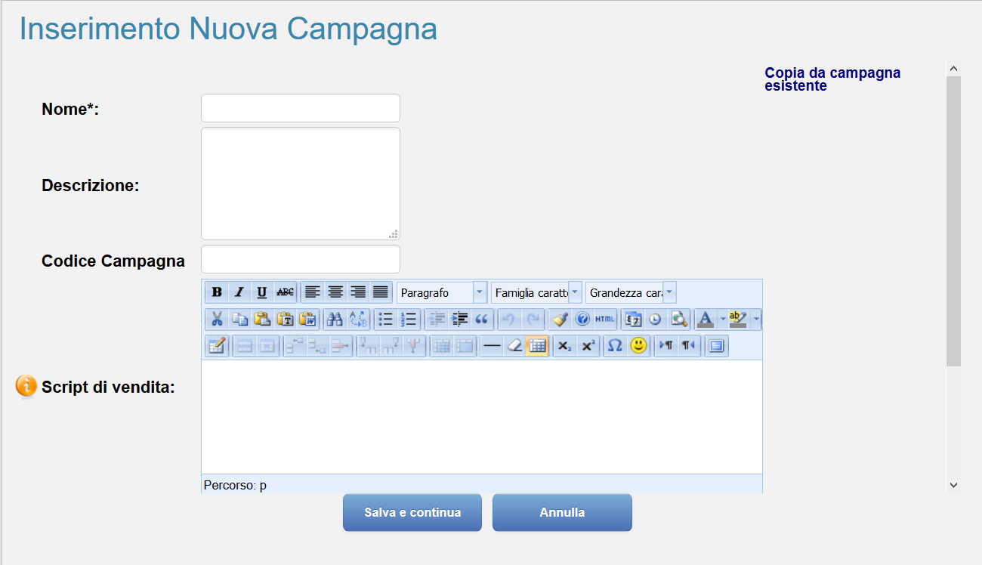Click the cut scissors icon
This screenshot has height=565, width=982.
(x=217, y=320)
